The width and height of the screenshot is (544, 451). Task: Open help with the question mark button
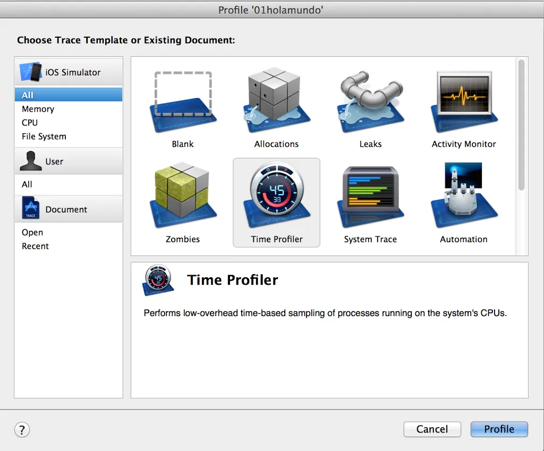(22, 430)
